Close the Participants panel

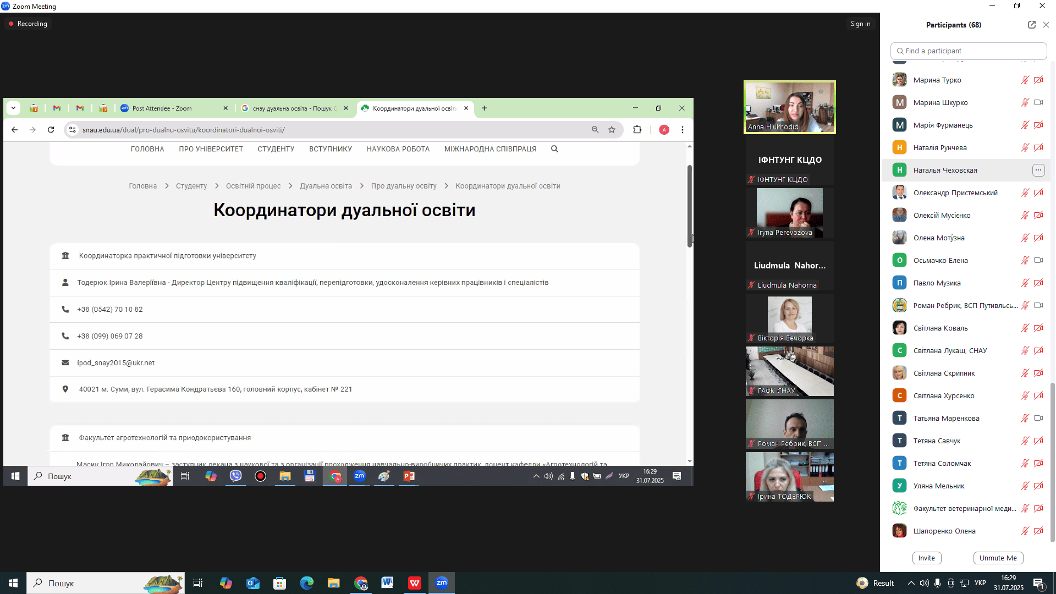coord(1046,25)
